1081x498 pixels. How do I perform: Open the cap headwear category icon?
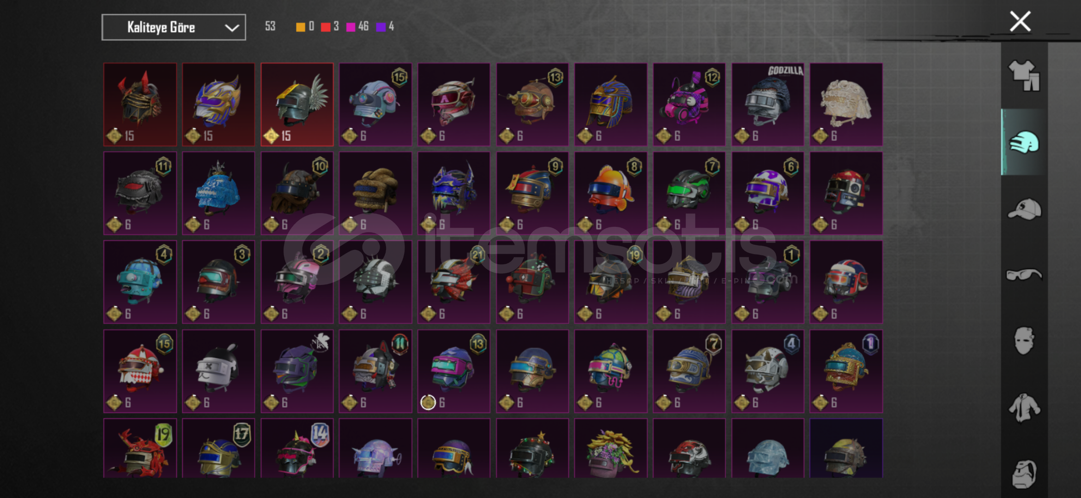click(x=1024, y=209)
